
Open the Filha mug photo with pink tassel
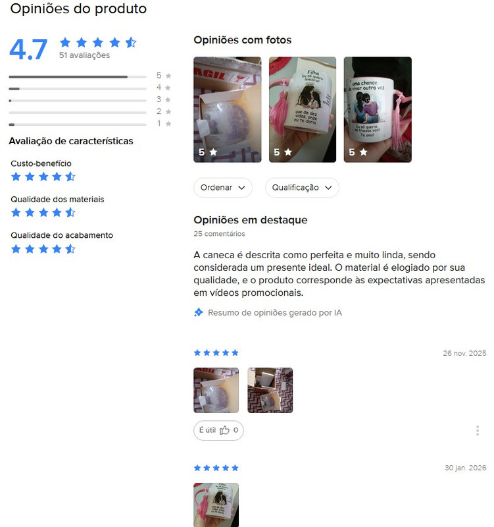click(x=303, y=109)
